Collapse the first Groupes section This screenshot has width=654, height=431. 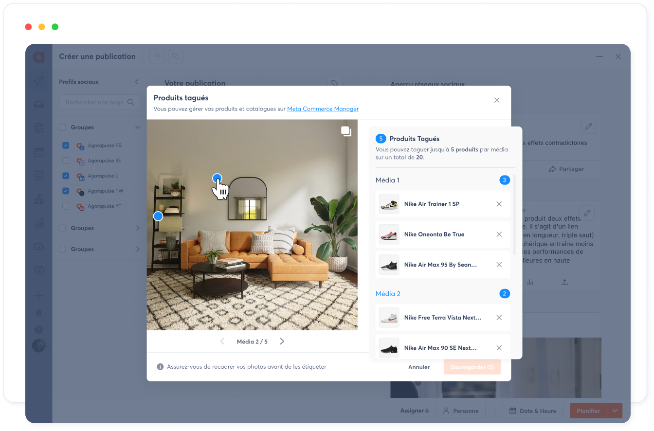click(x=137, y=127)
